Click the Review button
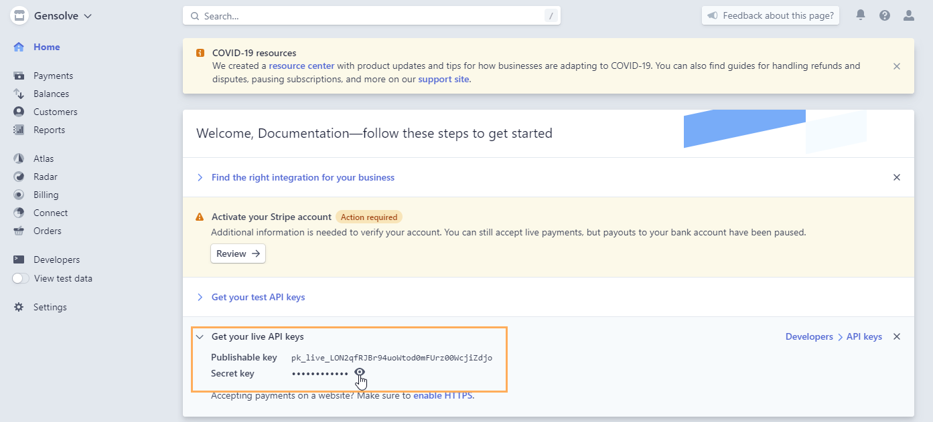This screenshot has width=933, height=422. (x=238, y=253)
